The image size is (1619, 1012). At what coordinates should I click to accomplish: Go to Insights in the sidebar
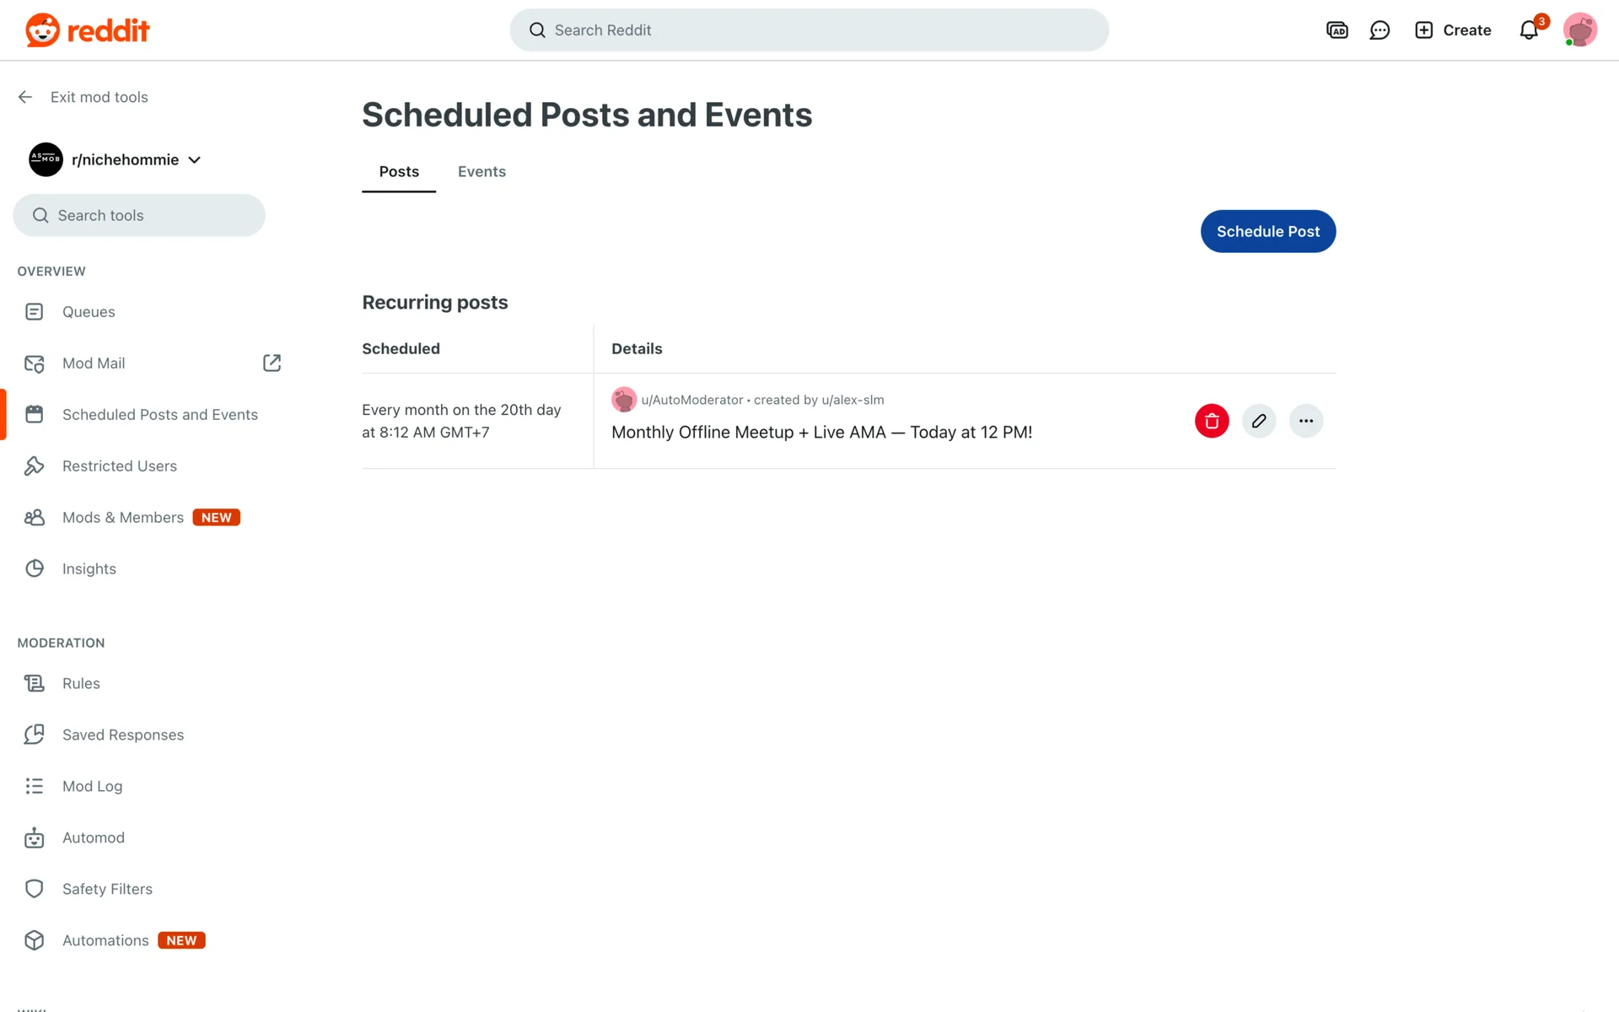click(x=89, y=568)
